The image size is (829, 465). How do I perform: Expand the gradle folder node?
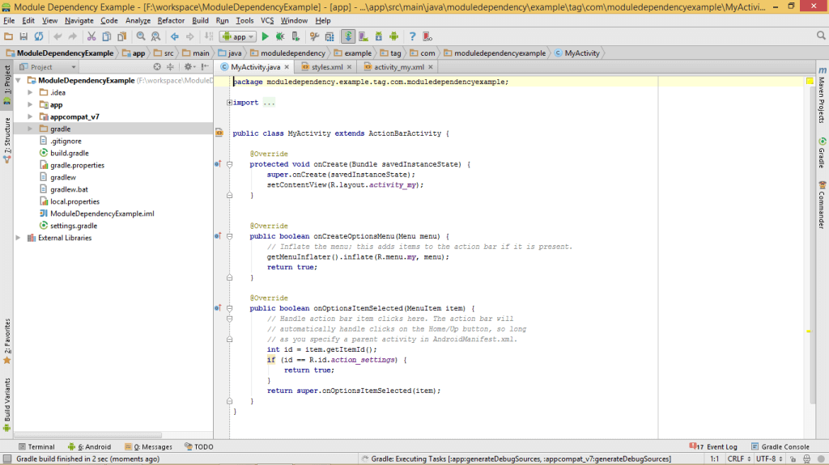coord(30,129)
